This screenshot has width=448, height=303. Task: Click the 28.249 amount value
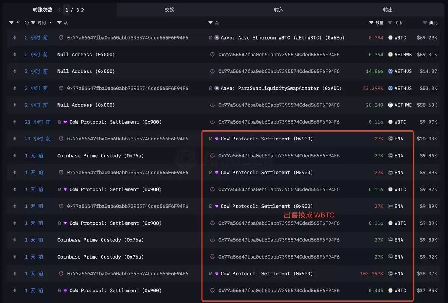pos(374,105)
